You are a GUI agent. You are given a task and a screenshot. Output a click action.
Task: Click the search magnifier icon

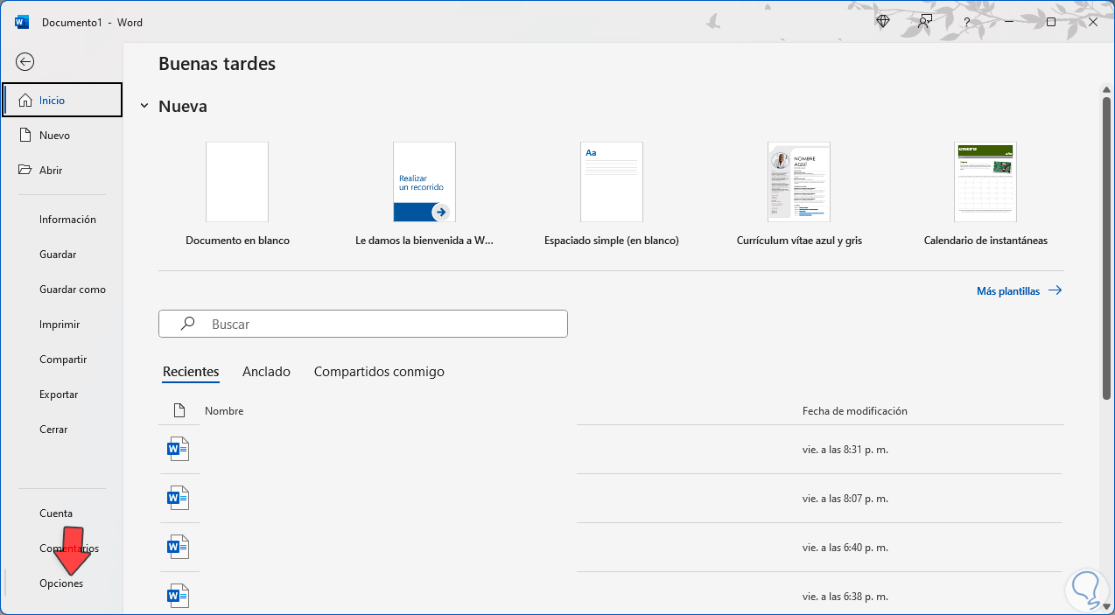pyautogui.click(x=187, y=324)
